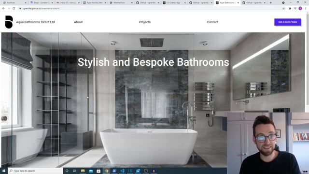Open the Chrome profile avatar
Screen dimensions: 309x174
[300, 9]
